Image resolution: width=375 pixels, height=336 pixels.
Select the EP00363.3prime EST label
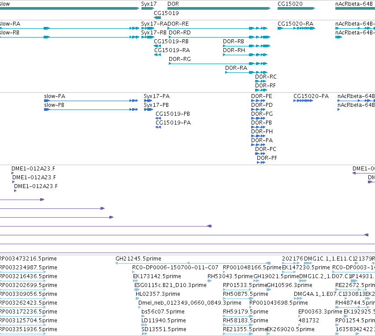pyautogui.click(x=320, y=312)
